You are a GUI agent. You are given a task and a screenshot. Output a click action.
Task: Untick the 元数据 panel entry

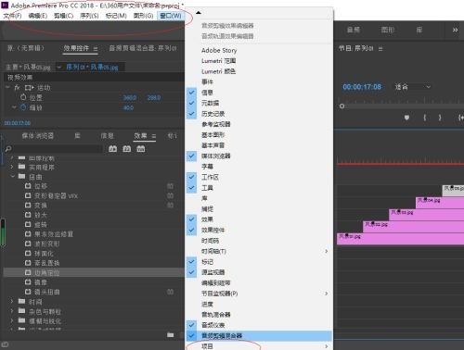[x=259, y=103]
